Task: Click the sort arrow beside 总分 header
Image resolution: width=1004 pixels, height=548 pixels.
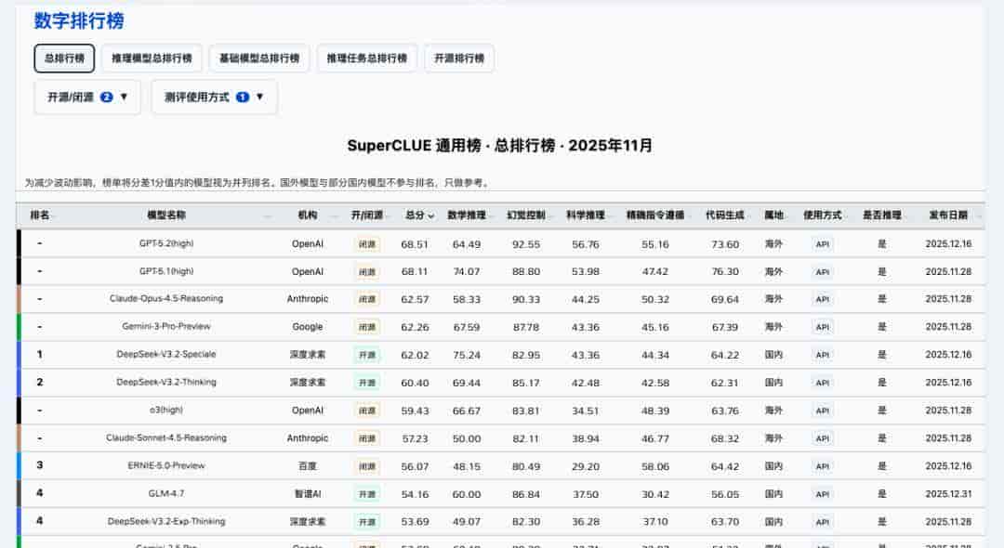Action: coord(431,216)
